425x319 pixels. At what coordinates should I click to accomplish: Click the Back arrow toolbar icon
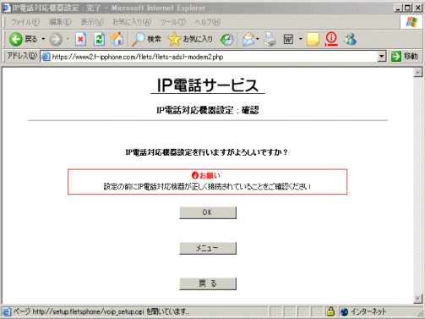click(16, 39)
